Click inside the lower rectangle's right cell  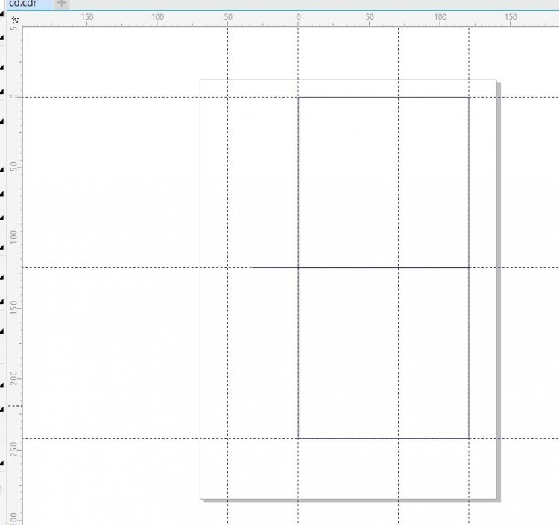pos(433,352)
